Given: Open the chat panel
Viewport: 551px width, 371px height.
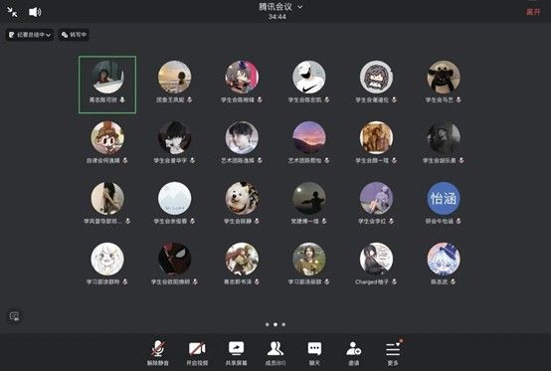Looking at the screenshot, I should [314, 352].
